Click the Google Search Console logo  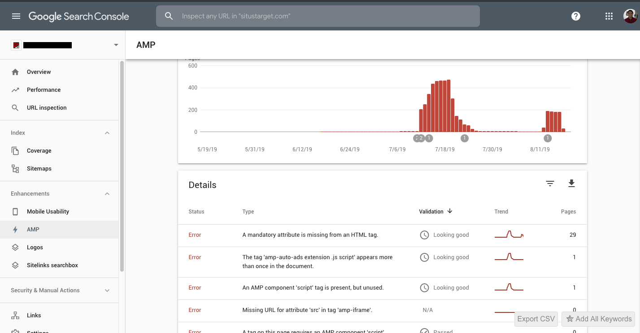[x=79, y=17]
